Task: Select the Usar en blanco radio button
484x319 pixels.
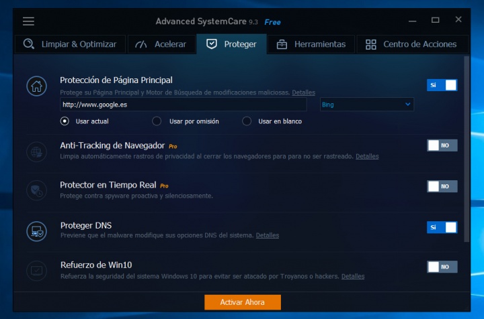Action: (247, 121)
